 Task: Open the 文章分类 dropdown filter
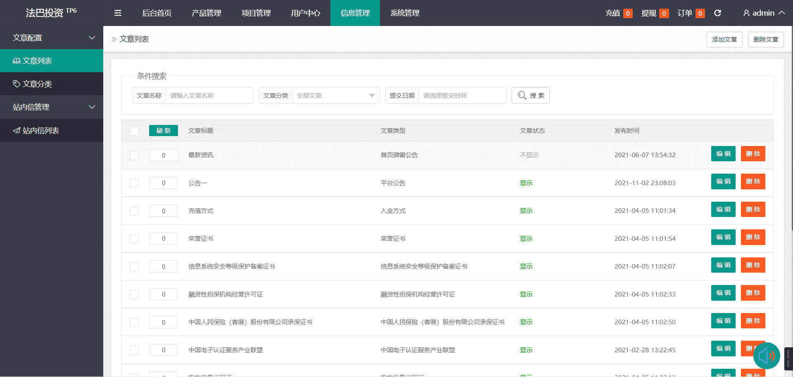[x=335, y=95]
